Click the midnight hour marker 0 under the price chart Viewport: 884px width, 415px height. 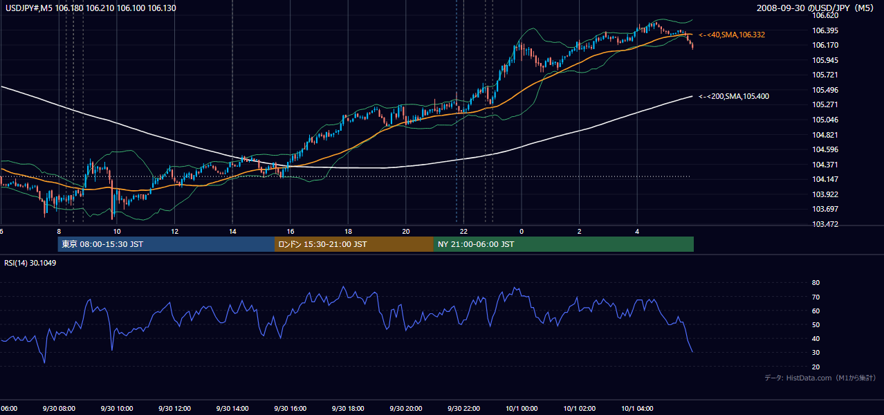(x=522, y=232)
